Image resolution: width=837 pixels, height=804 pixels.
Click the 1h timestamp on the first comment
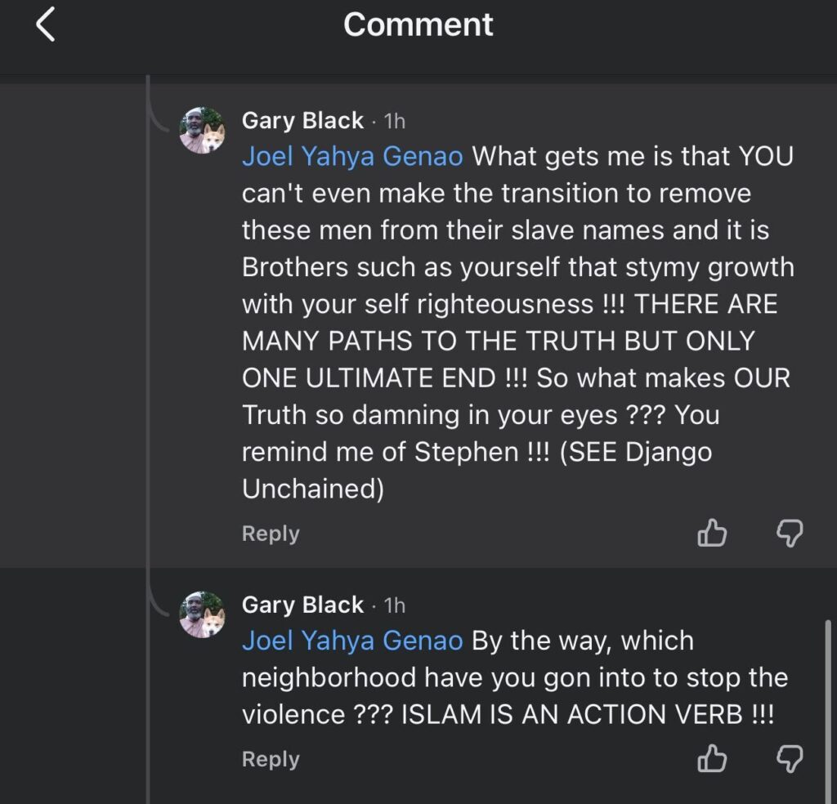click(x=394, y=121)
